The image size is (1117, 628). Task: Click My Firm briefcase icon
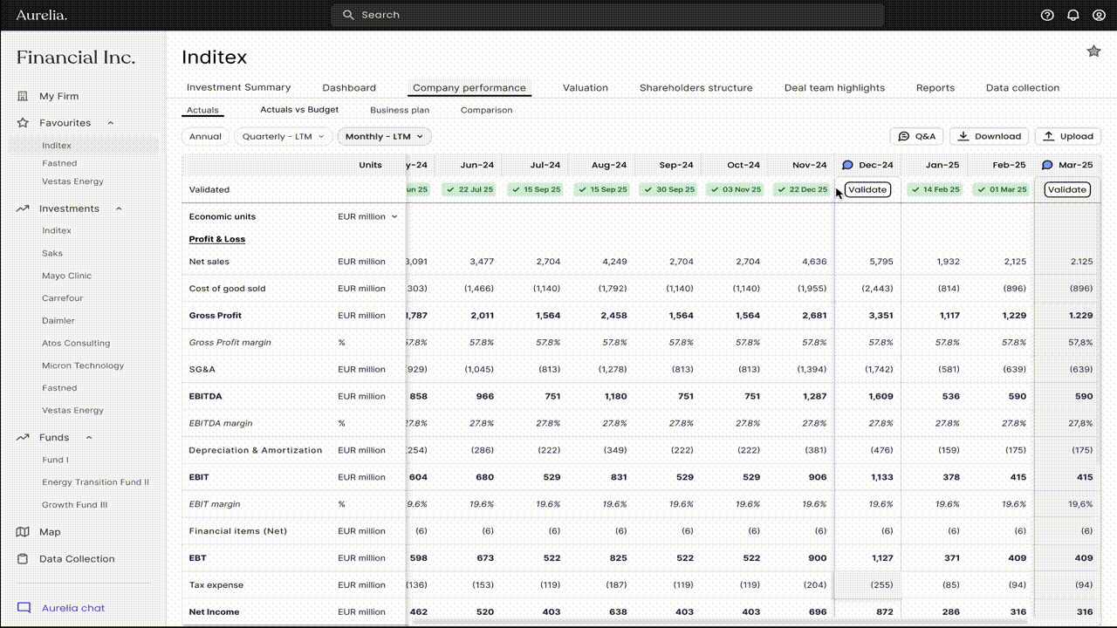pos(24,96)
